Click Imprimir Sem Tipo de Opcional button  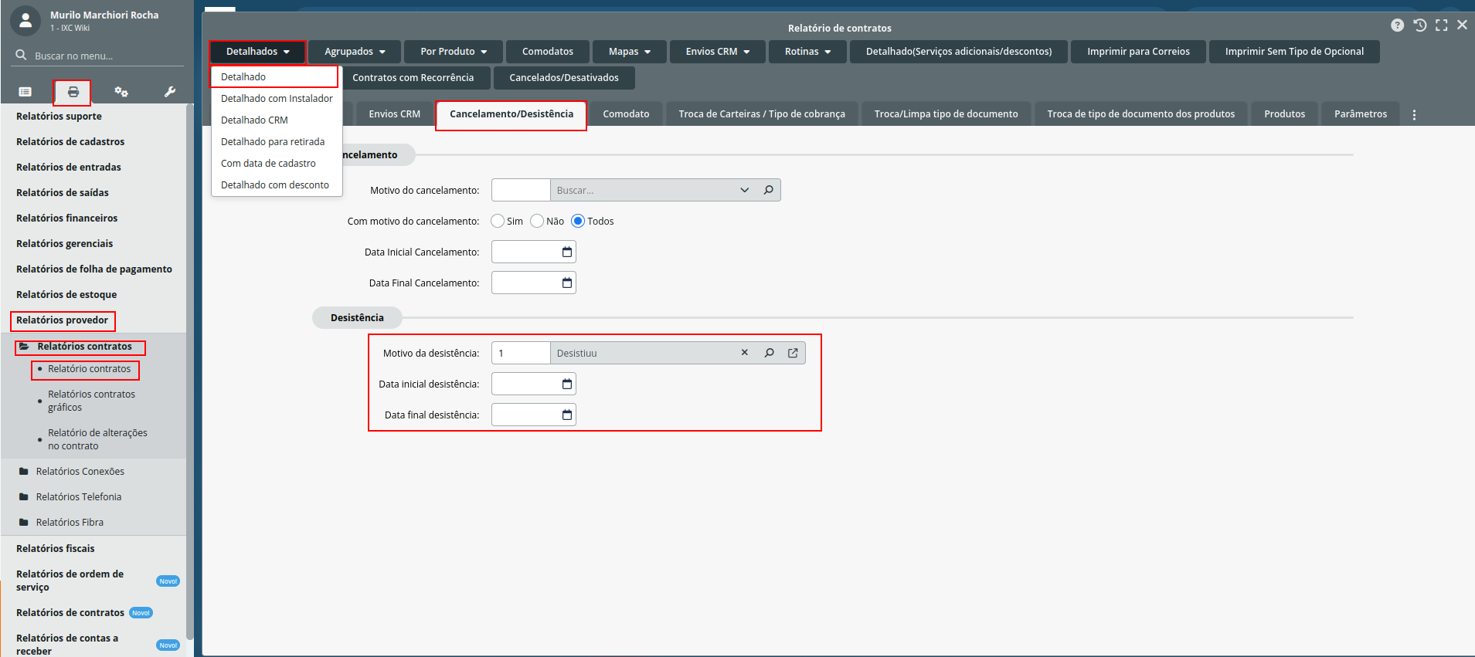(x=1294, y=52)
